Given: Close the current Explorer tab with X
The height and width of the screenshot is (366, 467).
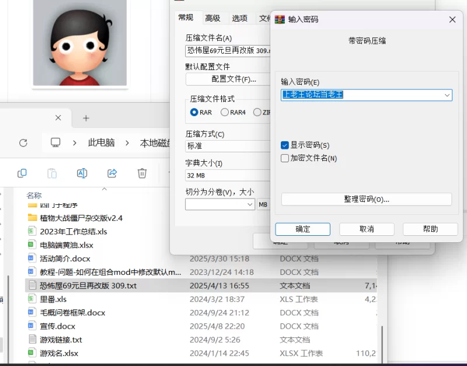Looking at the screenshot, I should coord(58,118).
